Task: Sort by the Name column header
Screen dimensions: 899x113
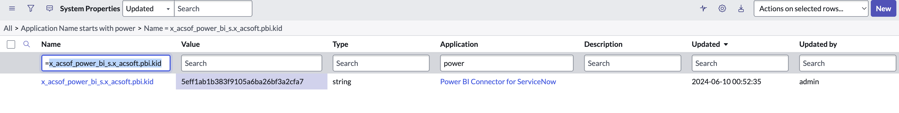Action: [x=51, y=44]
